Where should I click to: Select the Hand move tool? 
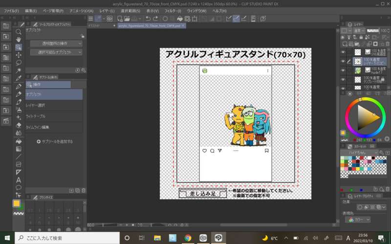coord(19,40)
